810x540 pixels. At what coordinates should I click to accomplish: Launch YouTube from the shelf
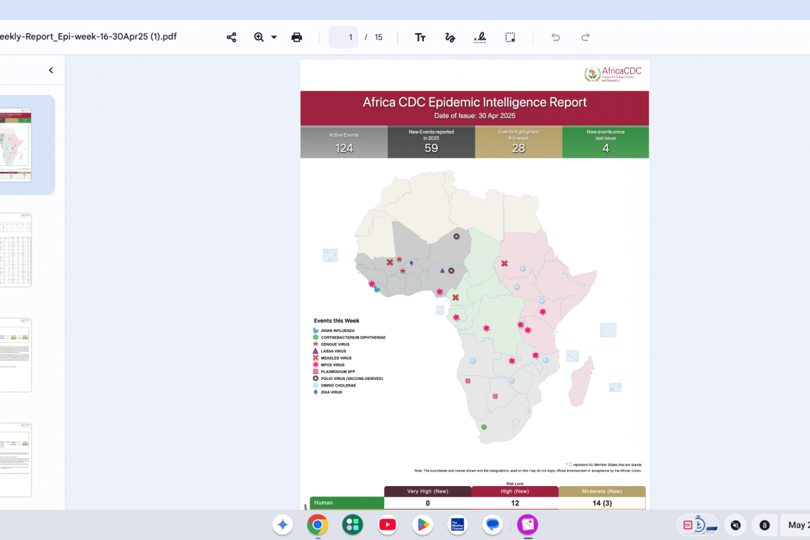click(387, 524)
